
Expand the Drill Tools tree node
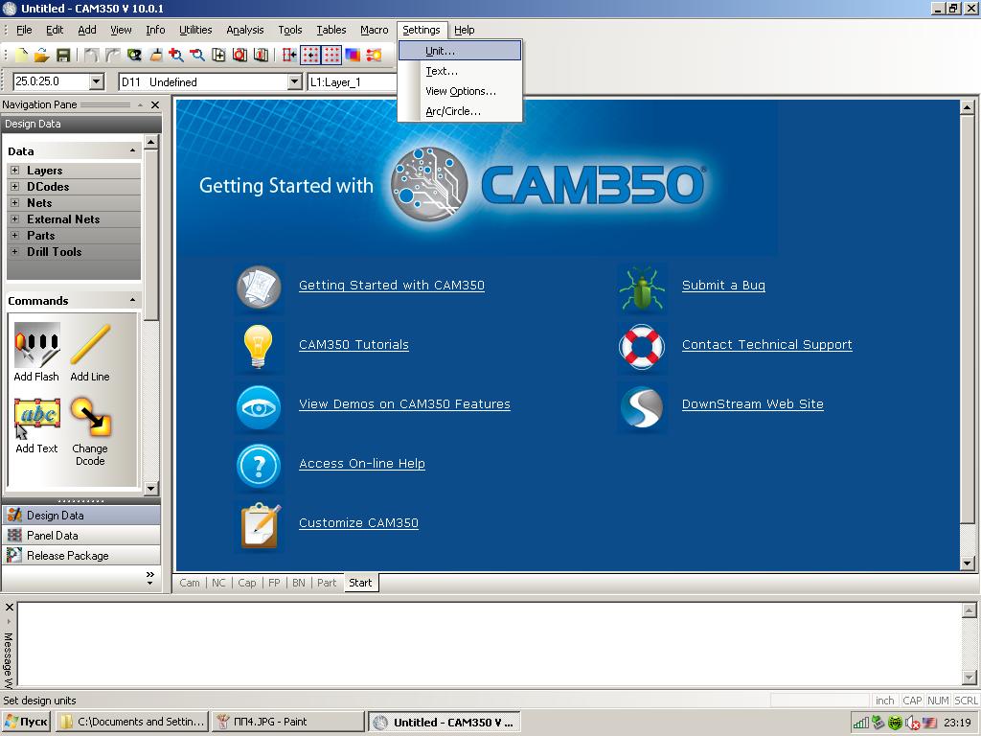coord(14,252)
